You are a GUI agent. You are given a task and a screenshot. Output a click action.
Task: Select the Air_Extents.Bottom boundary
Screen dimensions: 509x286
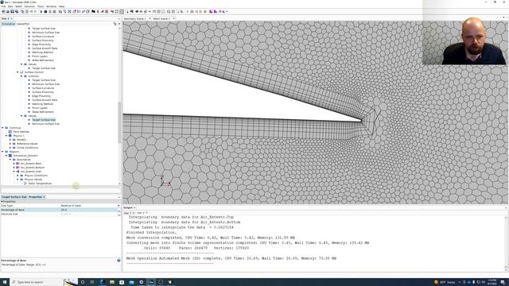(x=33, y=168)
